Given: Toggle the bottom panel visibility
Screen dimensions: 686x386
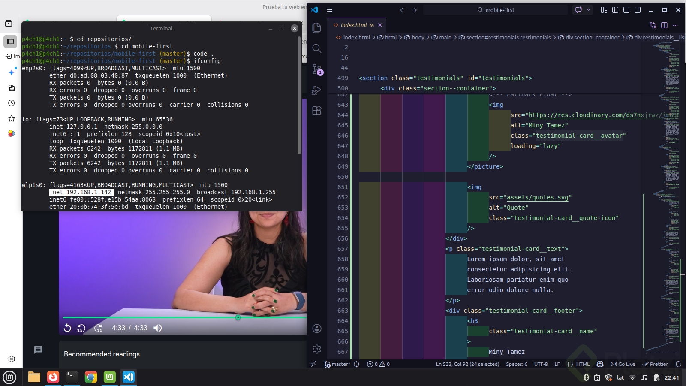Looking at the screenshot, I should coord(626,10).
